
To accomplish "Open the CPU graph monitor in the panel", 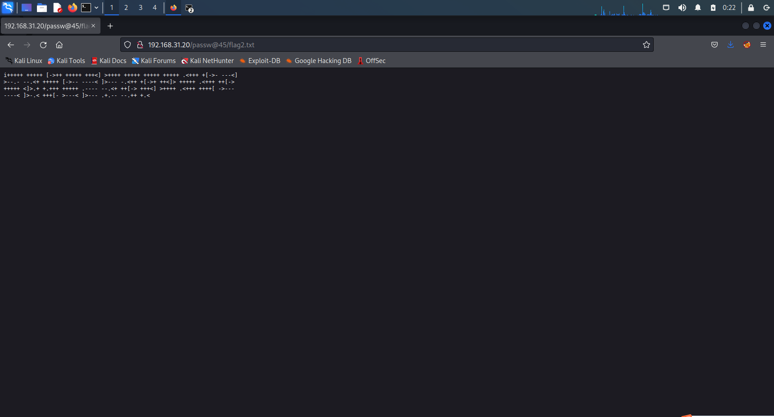I will click(626, 9).
